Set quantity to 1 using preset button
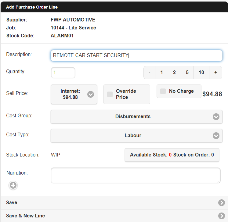This screenshot has width=228, height=222. tap(161, 73)
